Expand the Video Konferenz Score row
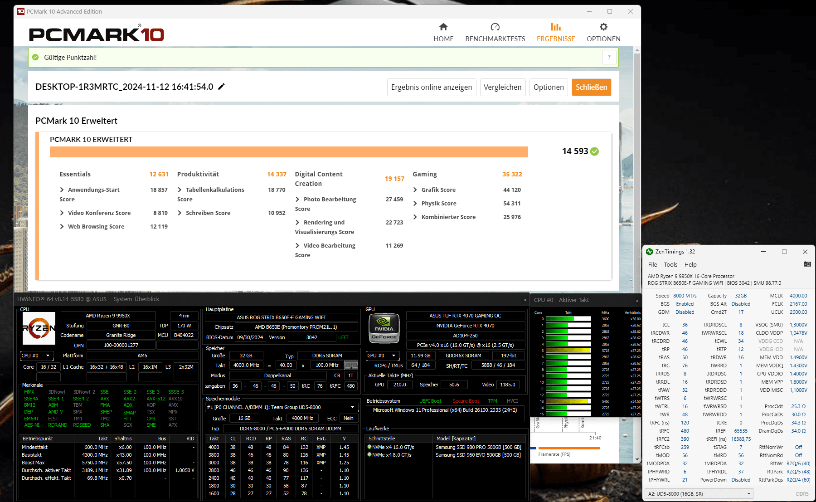Viewport: 816px width, 502px height. pyautogui.click(x=62, y=213)
